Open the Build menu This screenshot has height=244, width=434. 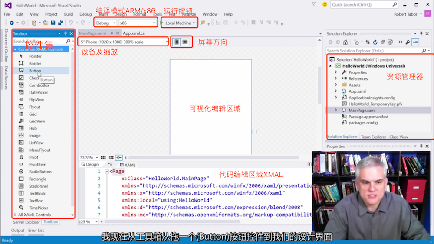(69, 14)
